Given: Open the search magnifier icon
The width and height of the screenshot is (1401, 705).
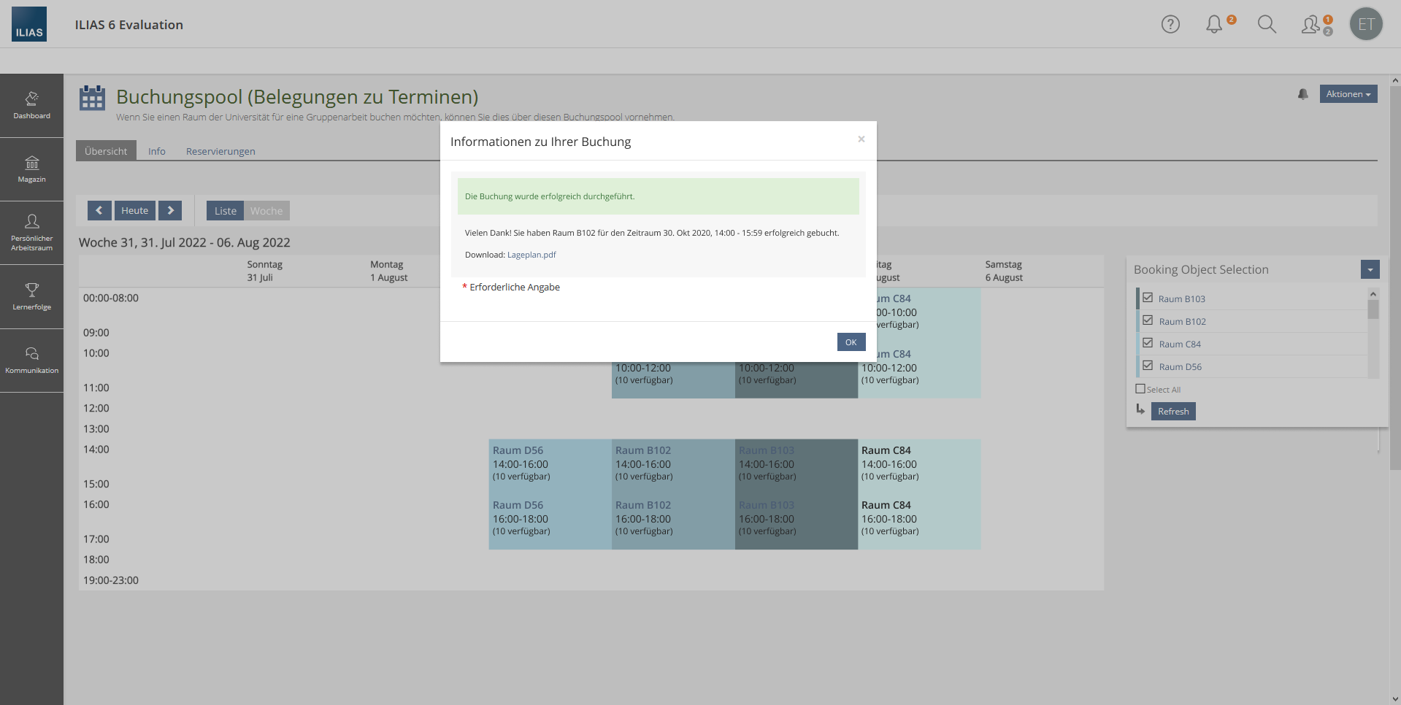Looking at the screenshot, I should tap(1267, 25).
